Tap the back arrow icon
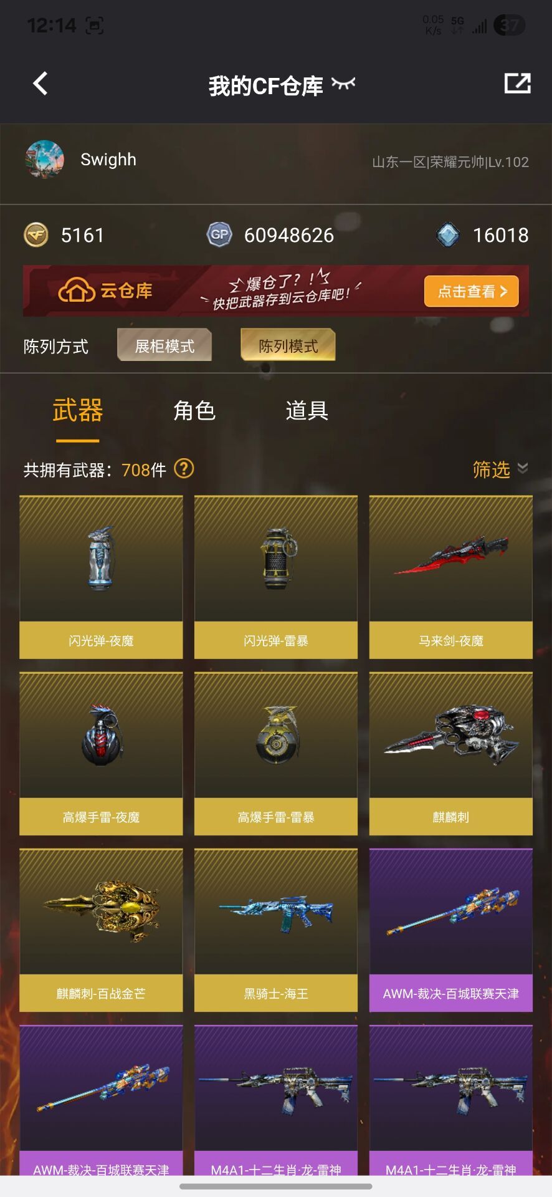Viewport: 552px width, 1197px height. coord(40,84)
